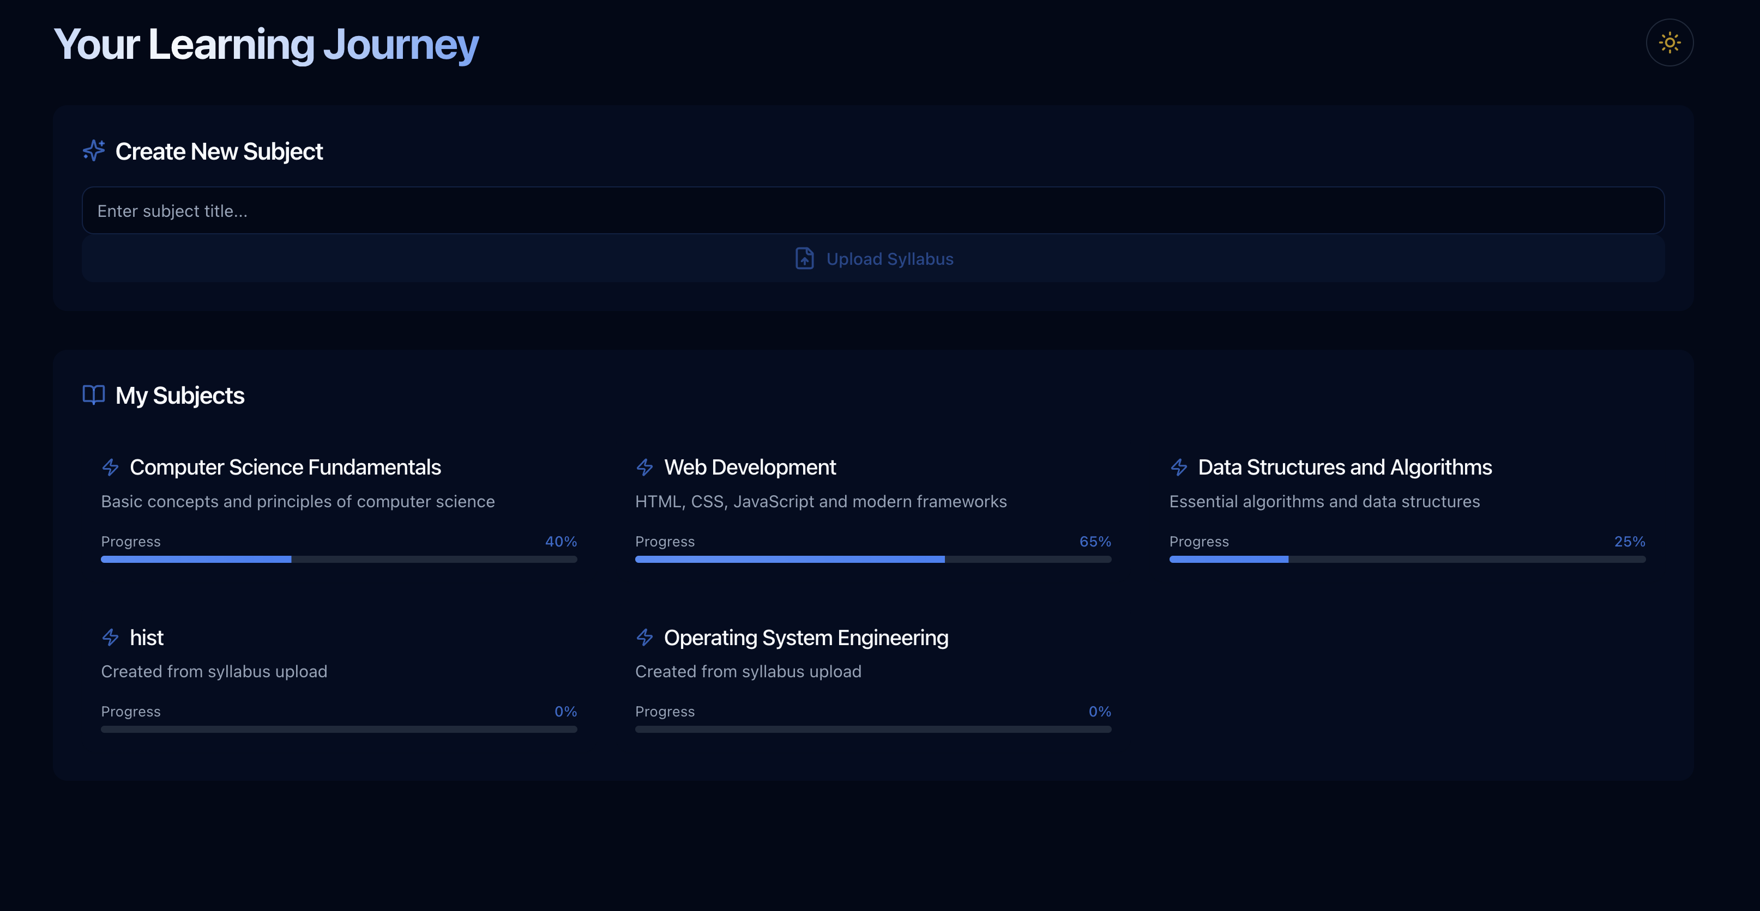Toggle light mode with the sun icon
This screenshot has height=911, width=1760.
point(1669,42)
